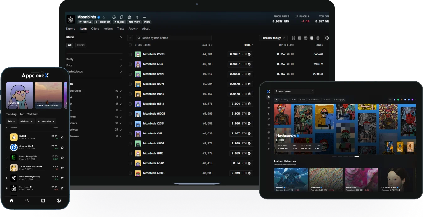
Task: Switch to the first grid view icon
Action: click(x=294, y=38)
